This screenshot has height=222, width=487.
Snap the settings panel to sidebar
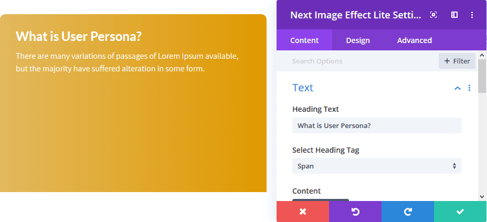point(454,15)
